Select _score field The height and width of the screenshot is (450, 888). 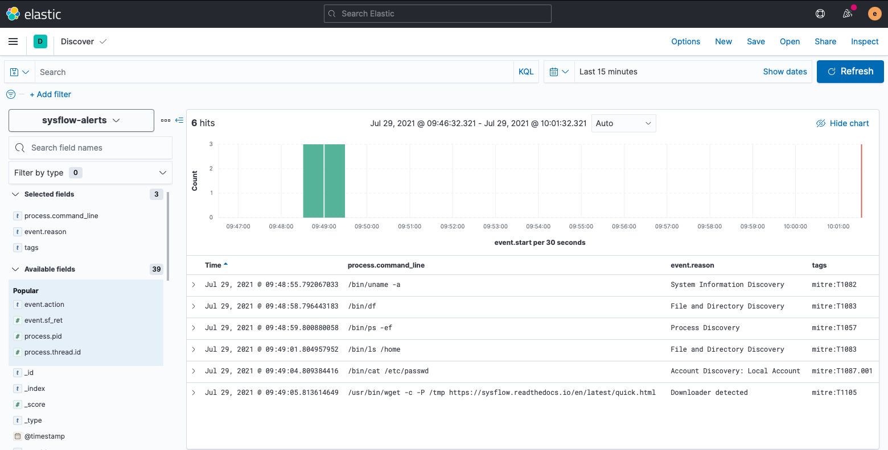[35, 405]
